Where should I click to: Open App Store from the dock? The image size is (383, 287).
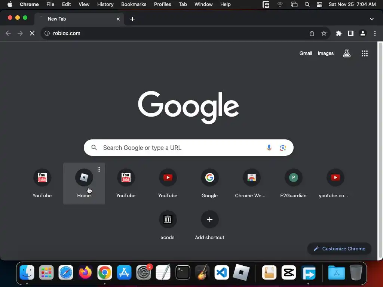pyautogui.click(x=124, y=272)
